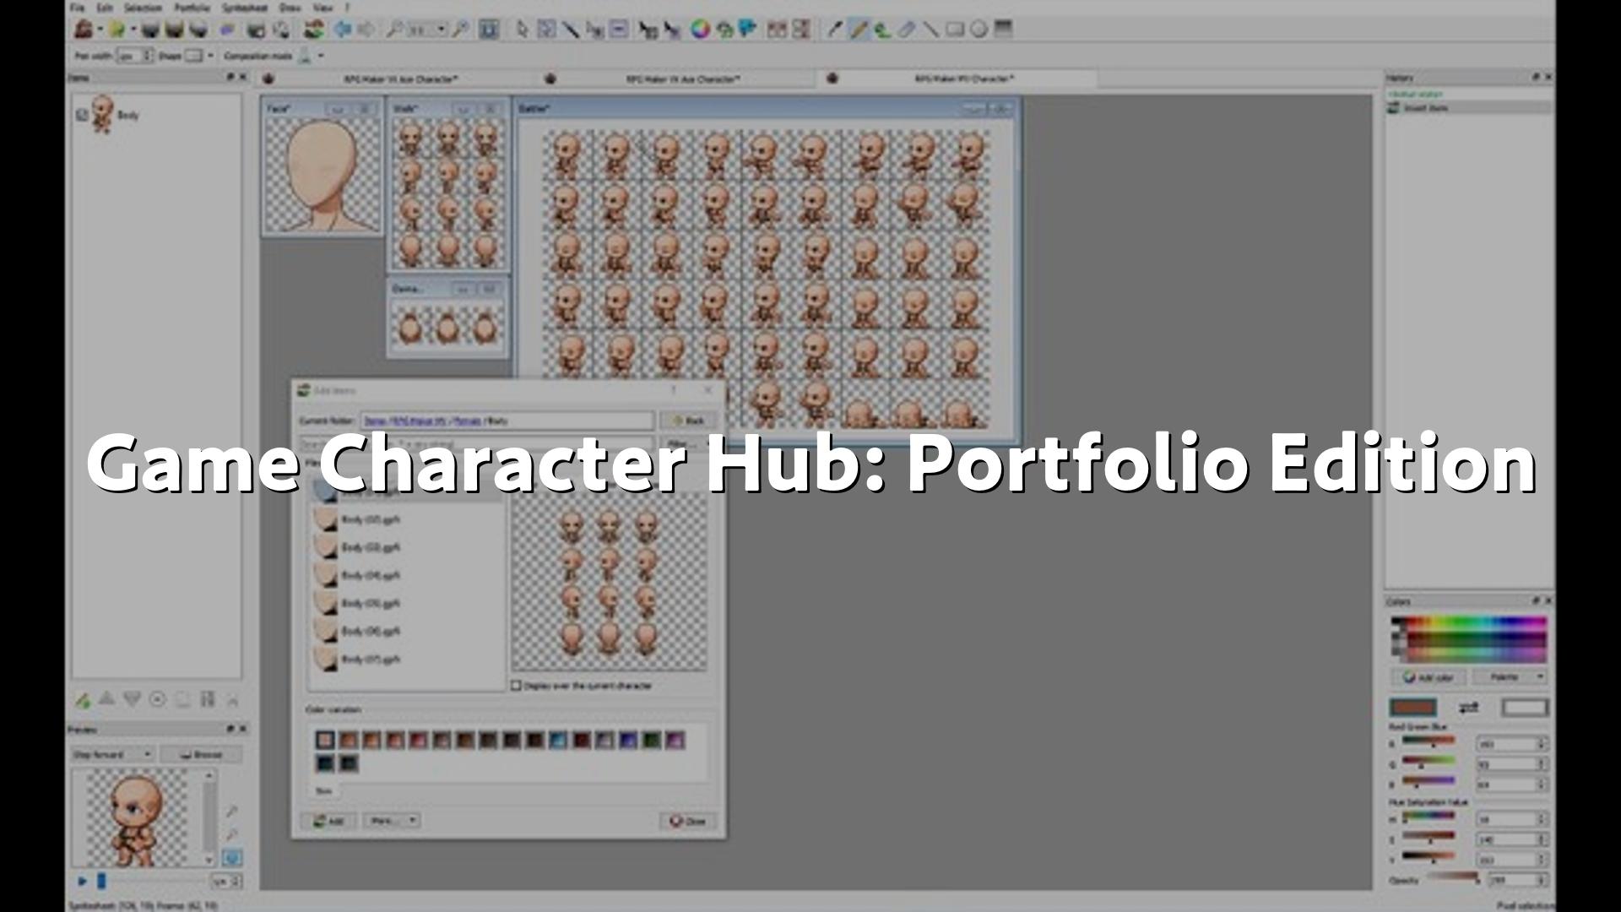Click the move-up triangle icon below items list
This screenshot has width=1621, height=912.
106,699
